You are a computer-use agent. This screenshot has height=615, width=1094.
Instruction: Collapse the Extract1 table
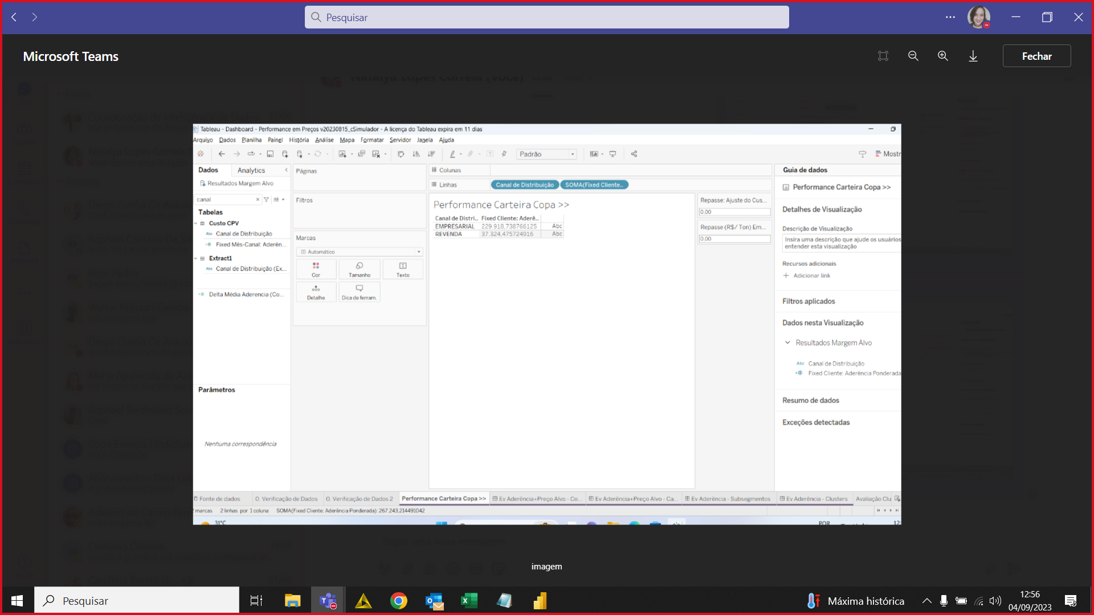tap(195, 259)
